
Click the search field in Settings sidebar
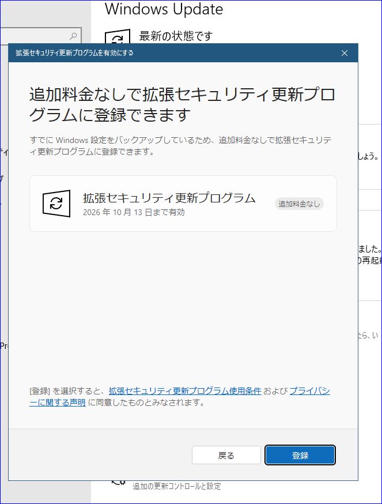[x=40, y=36]
